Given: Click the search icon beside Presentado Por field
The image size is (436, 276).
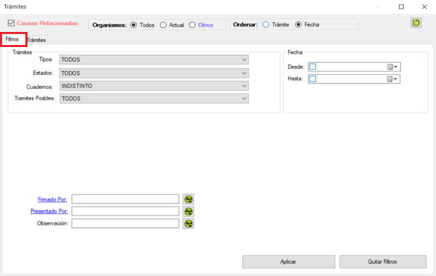Looking at the screenshot, I should [189, 211].
